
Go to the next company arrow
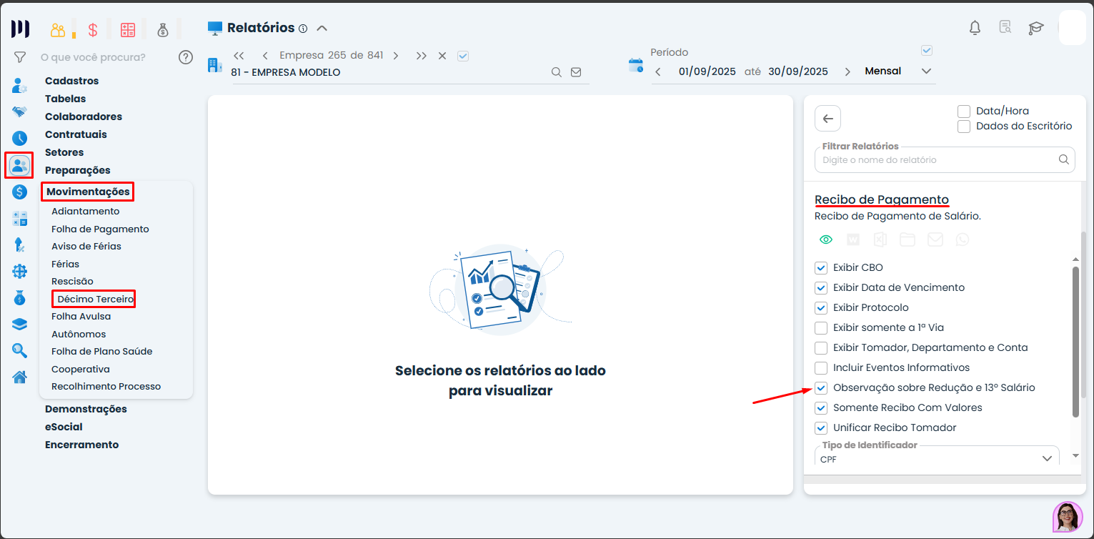pyautogui.click(x=396, y=56)
